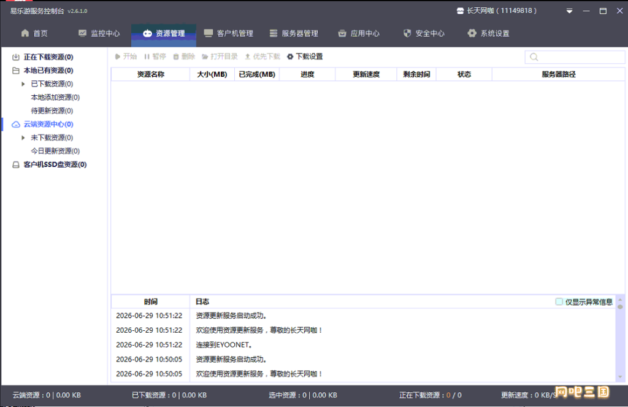The image size is (628, 407).
Task: Click the 日志 column header
Action: tap(202, 301)
